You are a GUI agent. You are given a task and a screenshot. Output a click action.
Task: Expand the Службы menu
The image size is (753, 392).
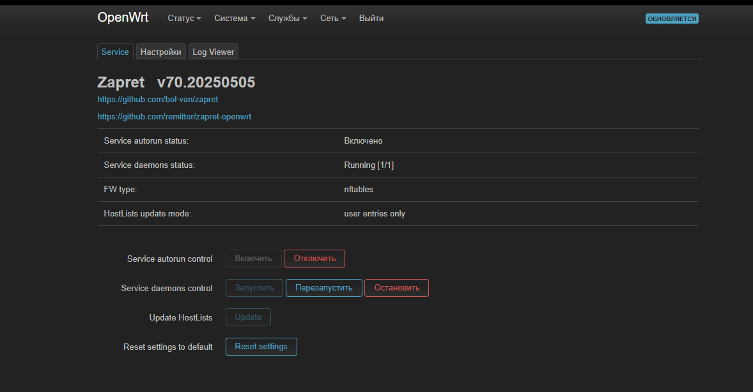[288, 19]
